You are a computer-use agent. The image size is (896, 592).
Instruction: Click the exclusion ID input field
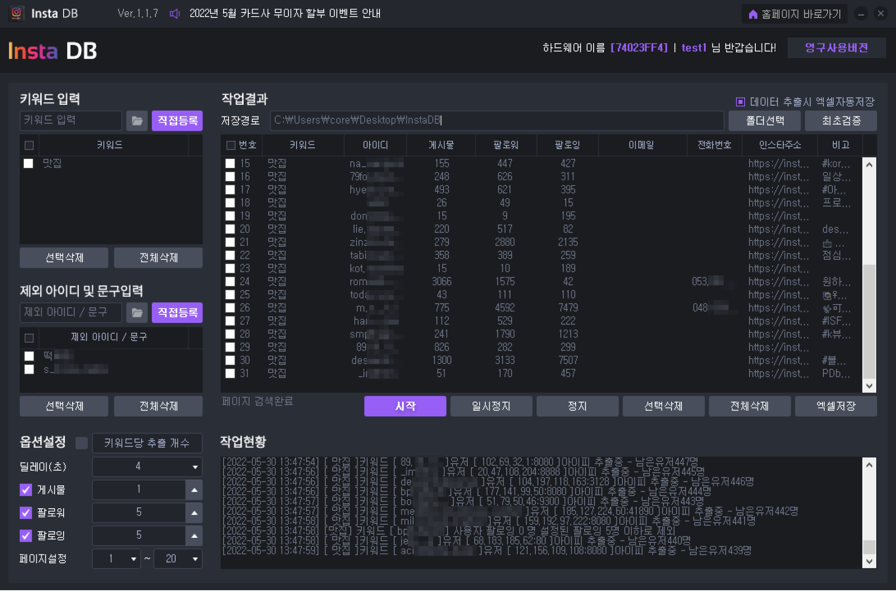point(71,312)
